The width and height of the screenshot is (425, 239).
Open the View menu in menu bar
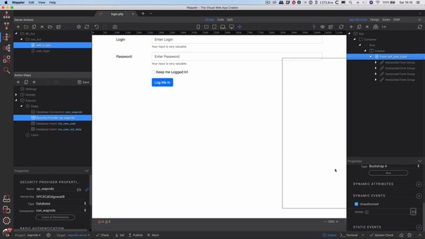click(x=42, y=3)
